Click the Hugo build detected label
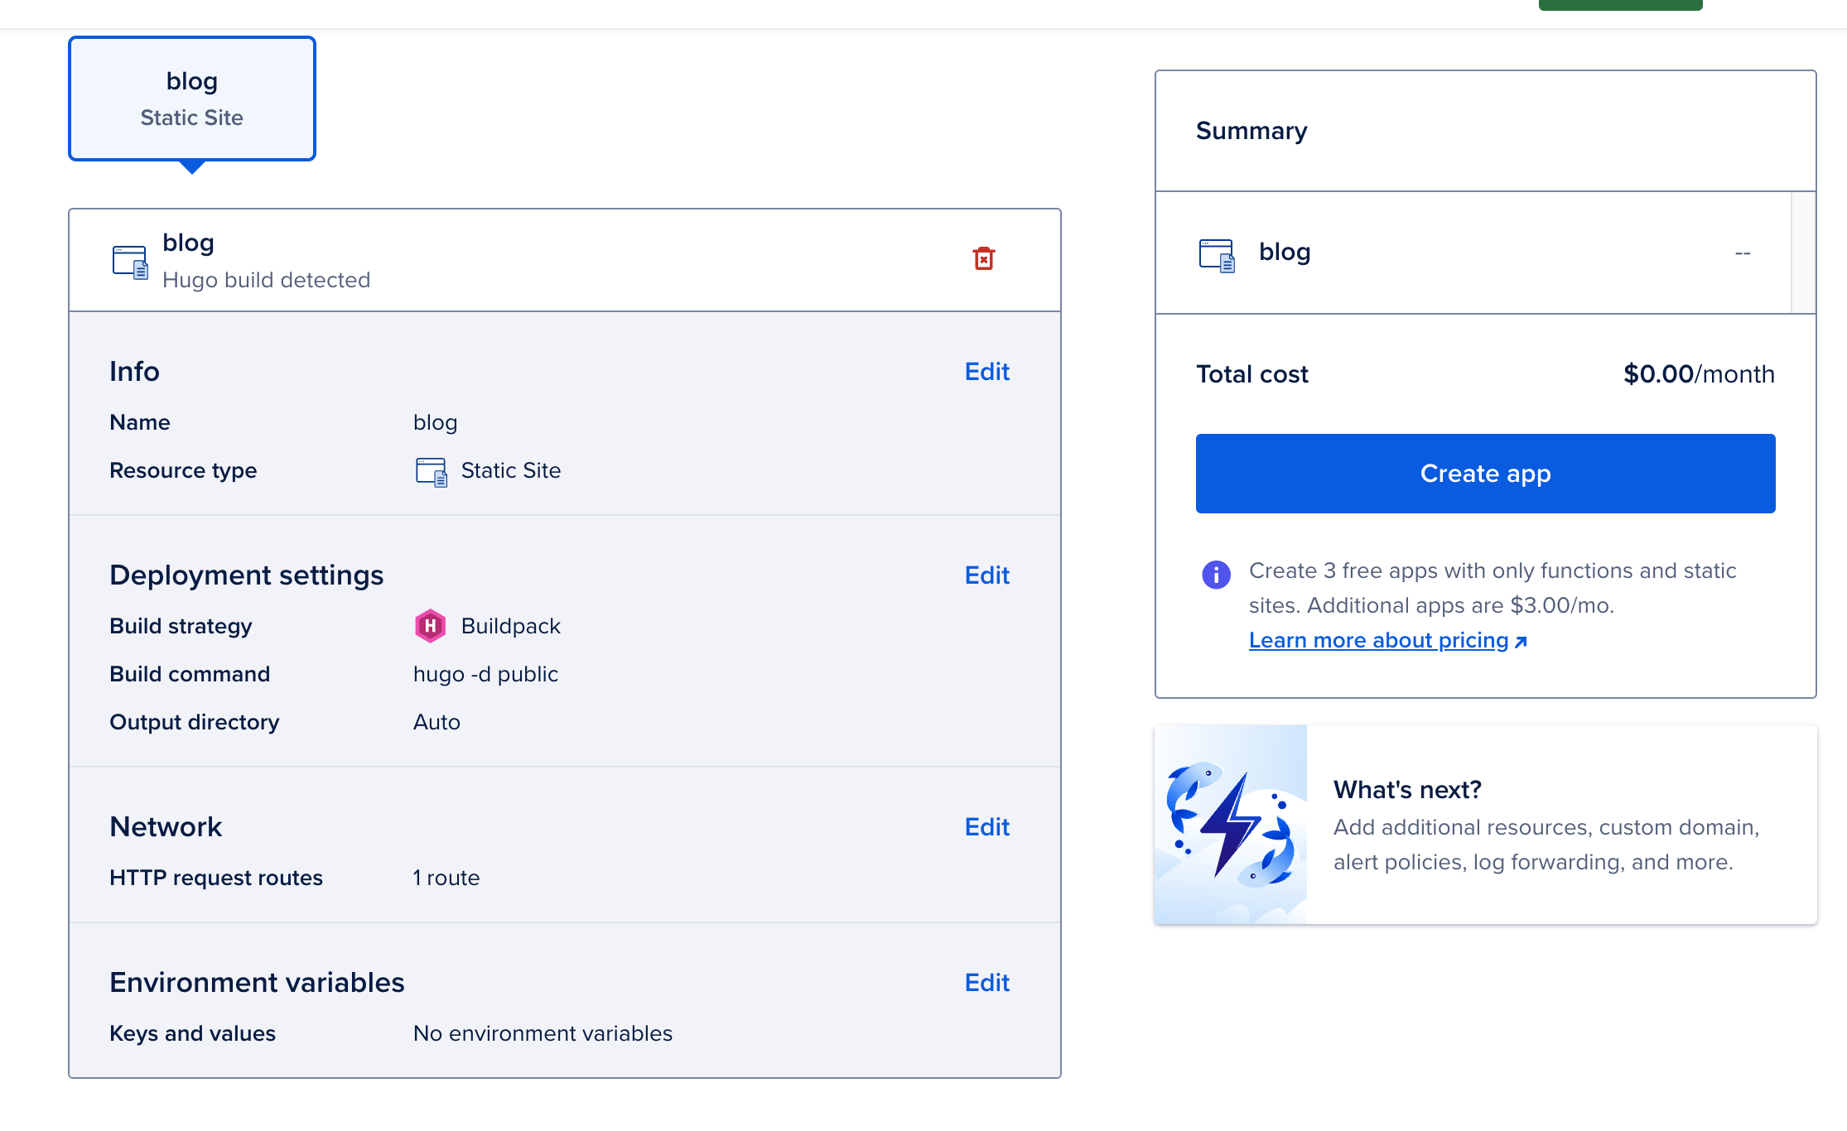1847x1131 pixels. click(267, 280)
